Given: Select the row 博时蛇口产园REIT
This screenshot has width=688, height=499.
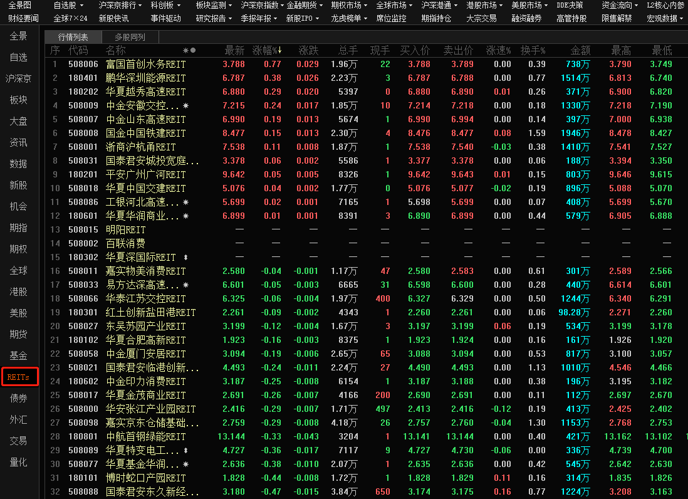Looking at the screenshot, I should click(x=367, y=478).
